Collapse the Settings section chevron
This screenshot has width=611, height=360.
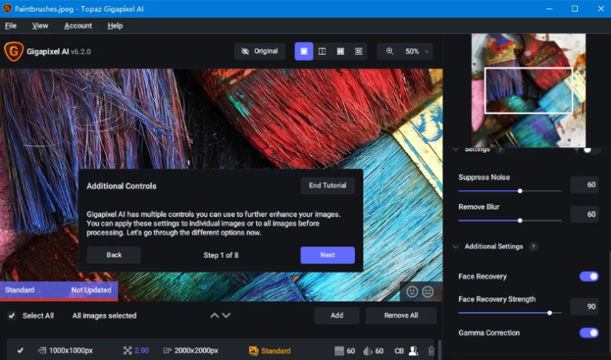click(x=456, y=149)
